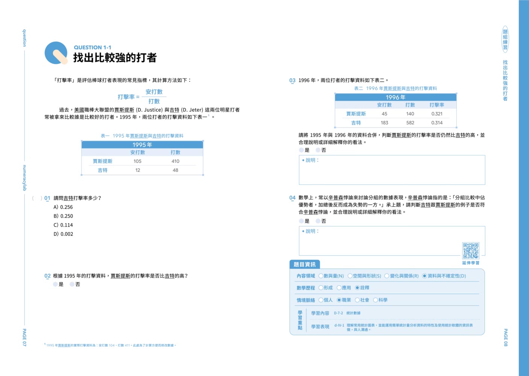Click the PAGE 07 margin label
529x376 pixels.
tap(24, 337)
